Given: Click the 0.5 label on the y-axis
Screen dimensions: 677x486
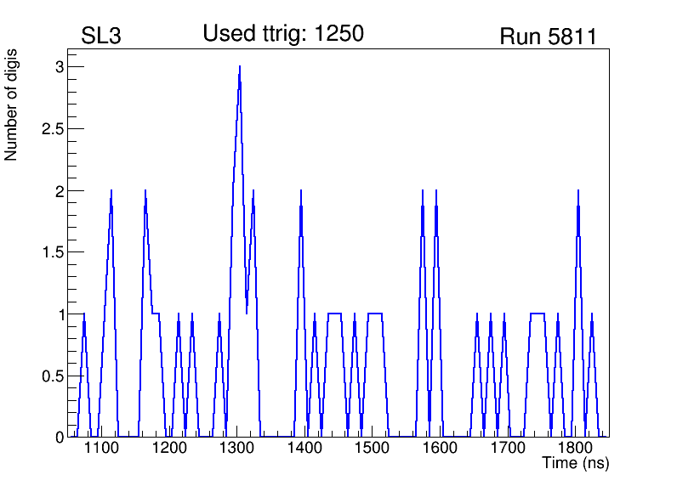Looking at the screenshot, I should tap(53, 376).
